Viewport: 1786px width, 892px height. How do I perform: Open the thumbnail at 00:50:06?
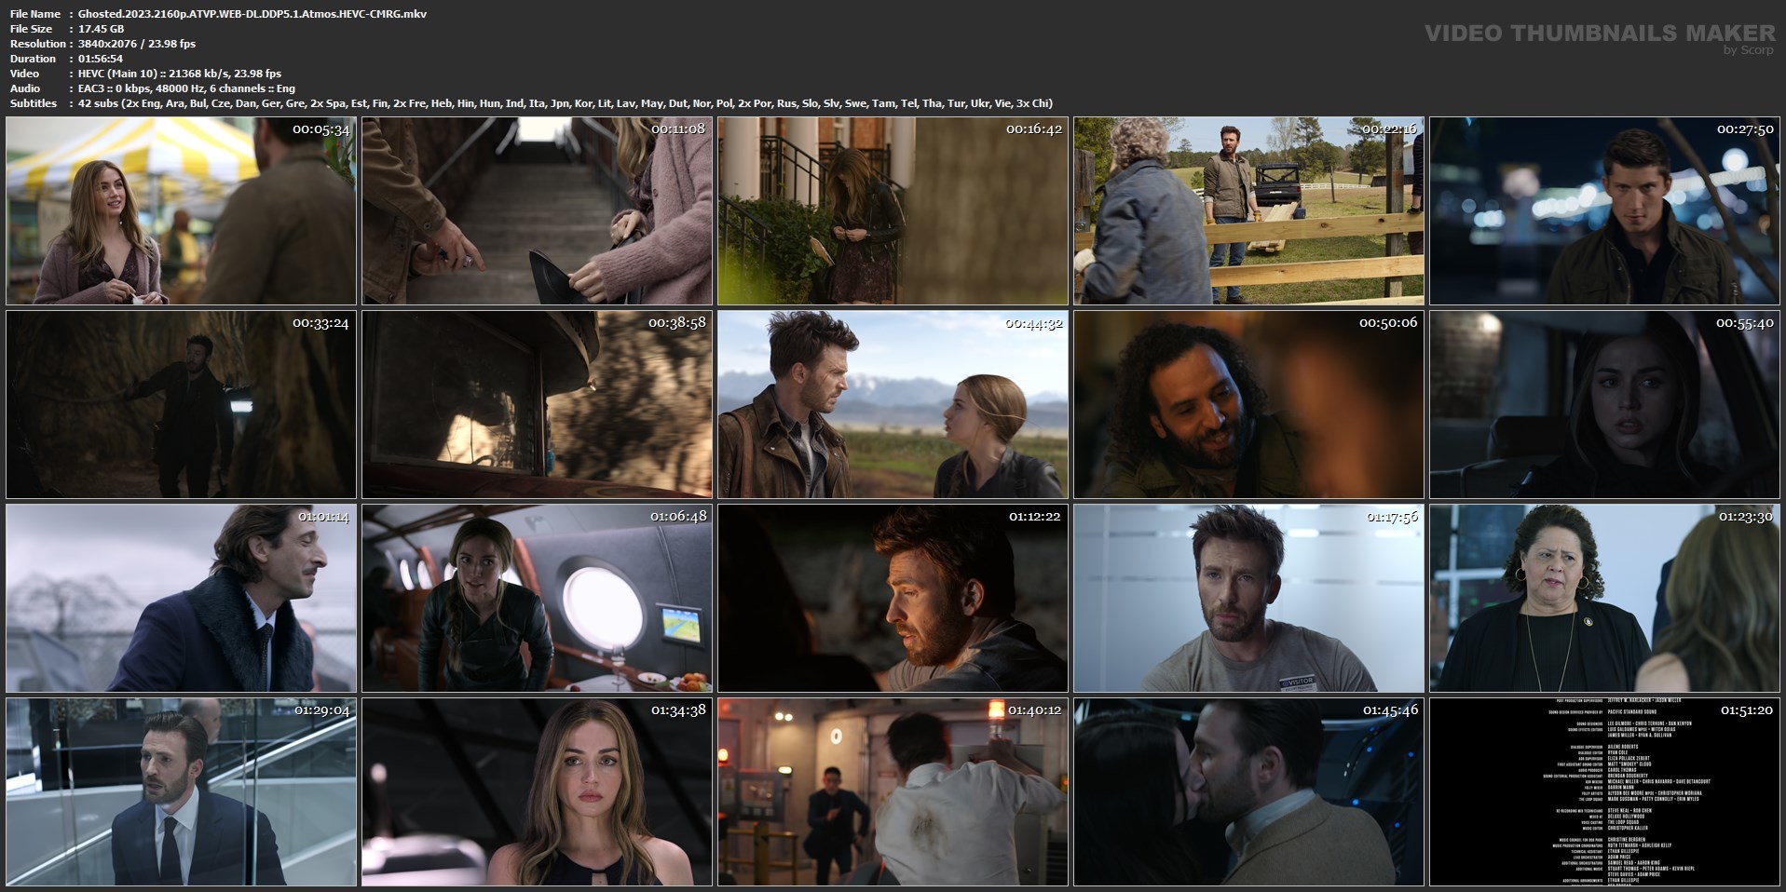(x=1248, y=405)
